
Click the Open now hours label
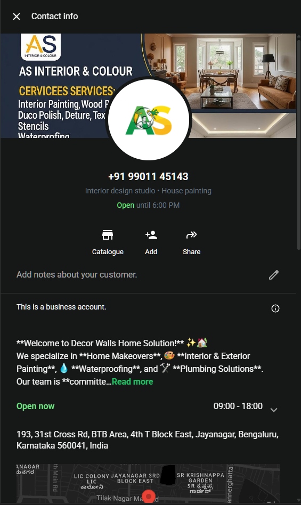35,406
